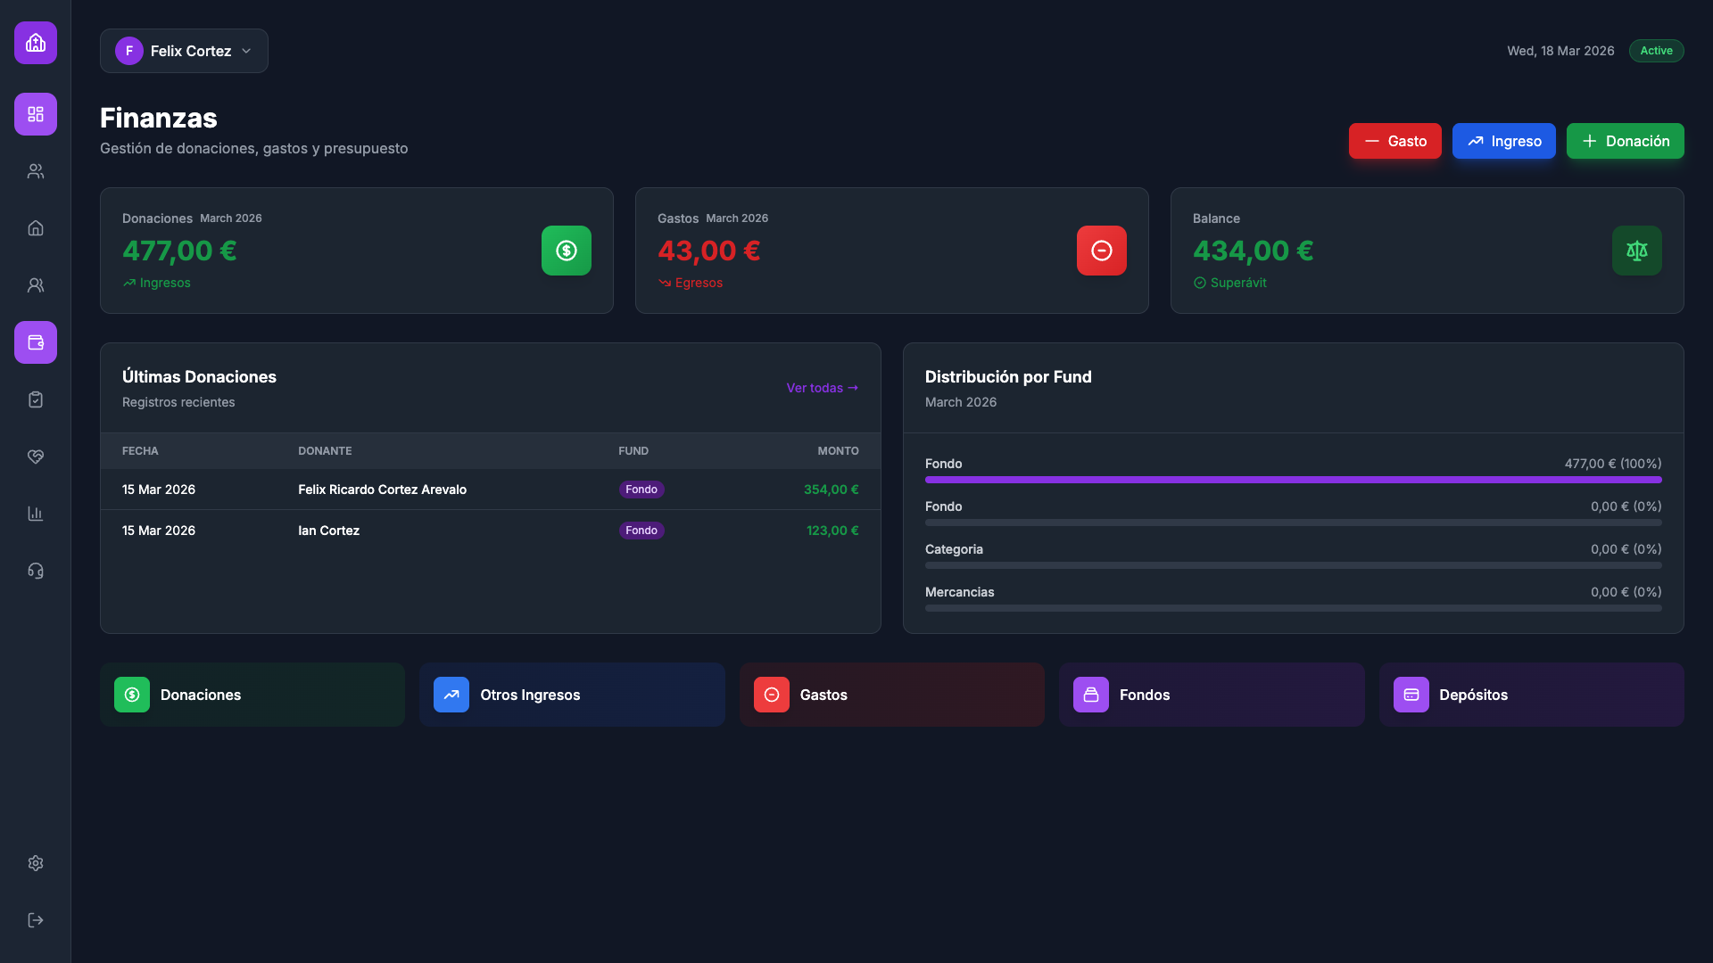Open settings gear in sidebar
The height and width of the screenshot is (963, 1713).
point(36,863)
